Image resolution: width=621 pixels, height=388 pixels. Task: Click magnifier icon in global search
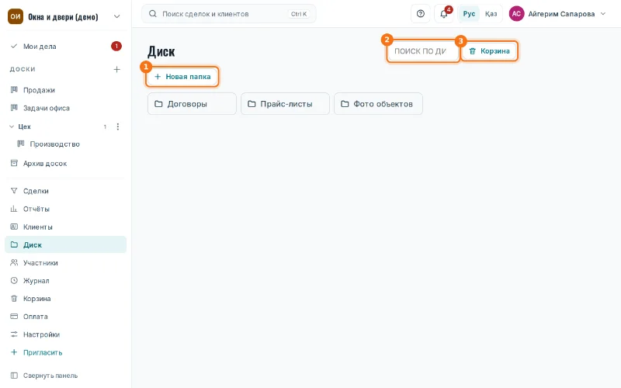coord(152,14)
